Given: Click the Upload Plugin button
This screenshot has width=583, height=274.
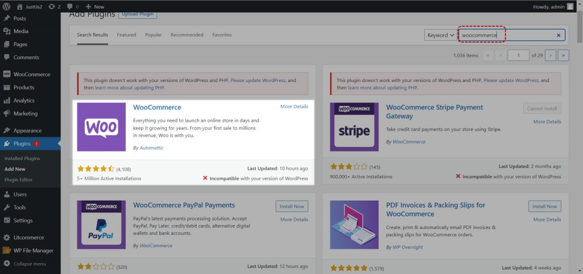Looking at the screenshot, I should tap(138, 14).
